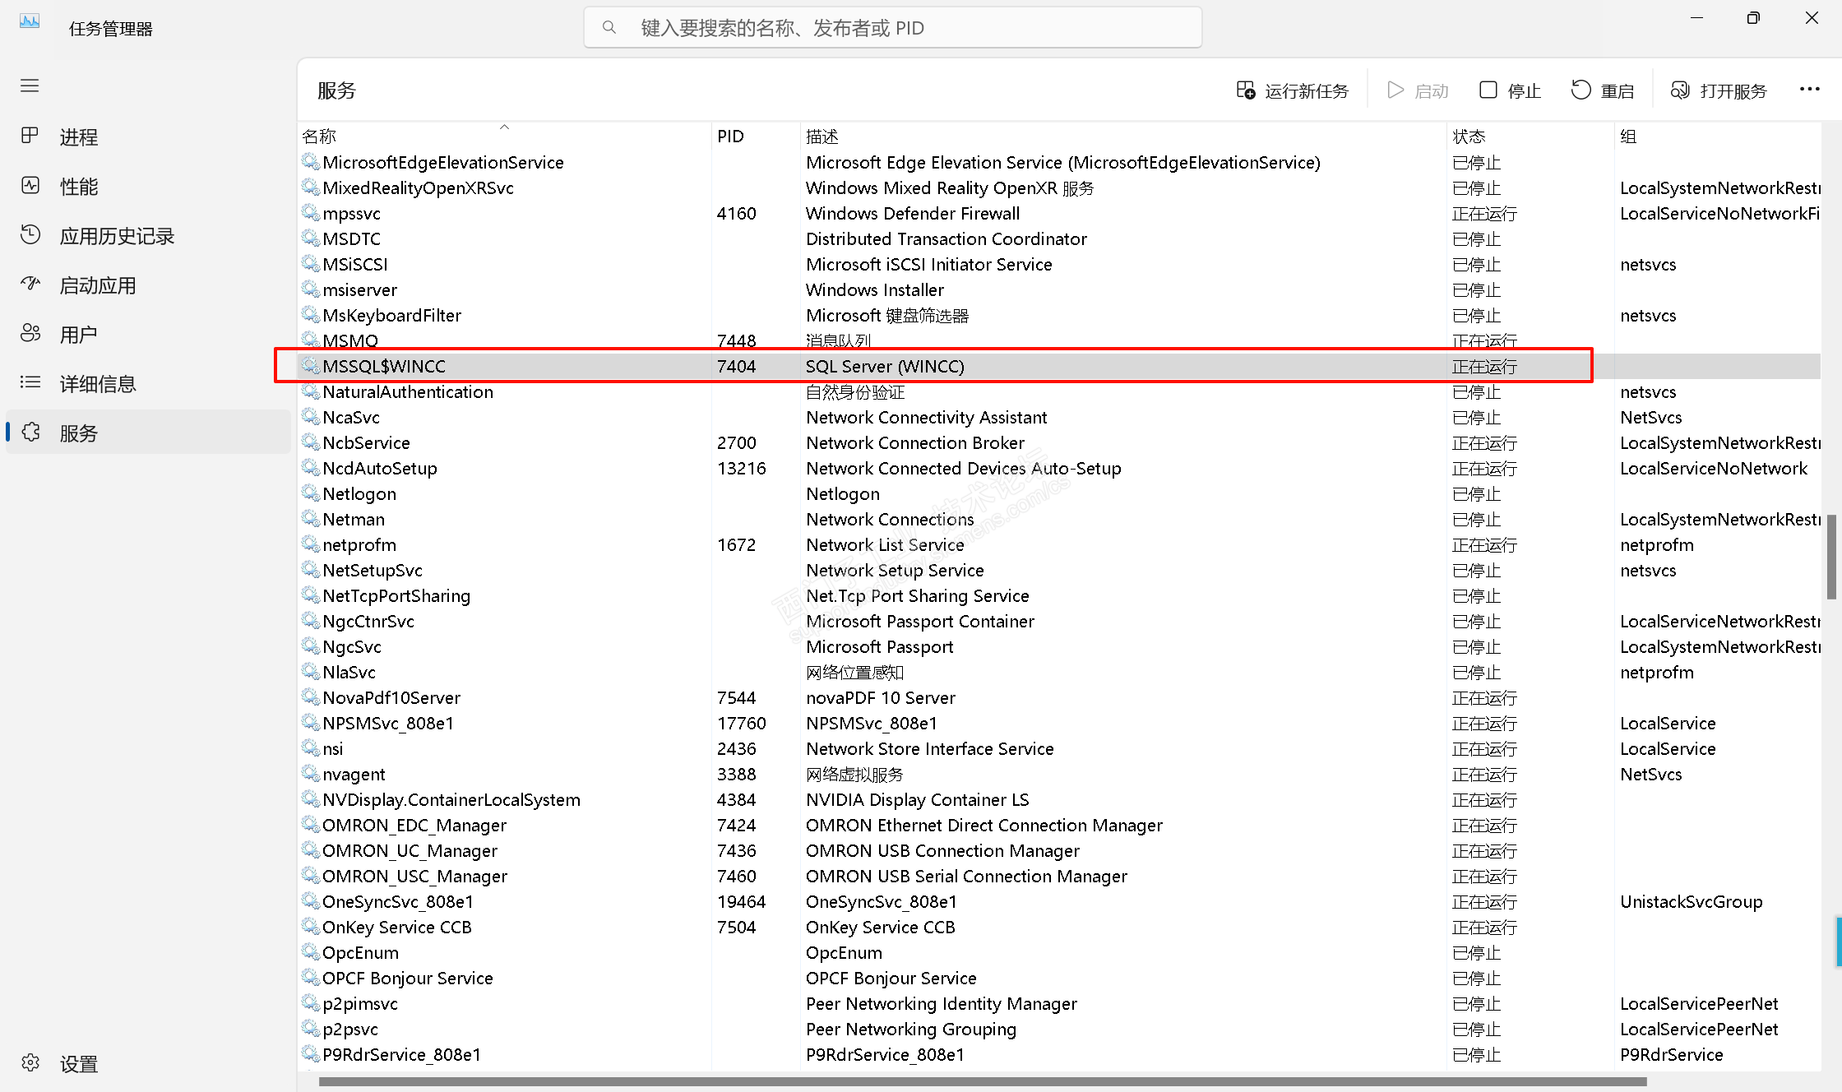The width and height of the screenshot is (1842, 1092).
Task: Open the Processes (进程) page
Action: tap(78, 136)
